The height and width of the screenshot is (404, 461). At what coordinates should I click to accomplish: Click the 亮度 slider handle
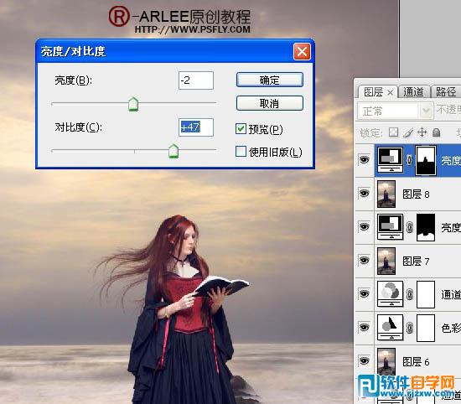point(133,104)
